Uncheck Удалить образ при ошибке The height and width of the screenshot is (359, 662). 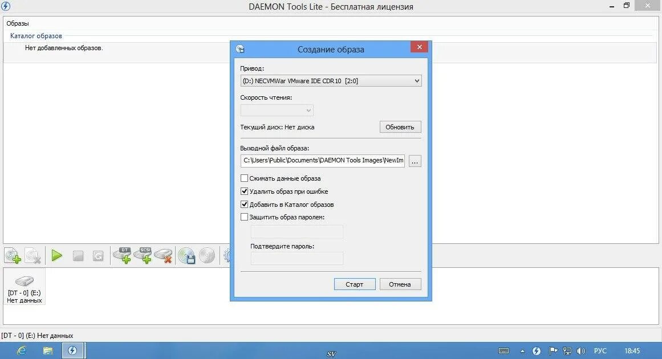coord(244,191)
